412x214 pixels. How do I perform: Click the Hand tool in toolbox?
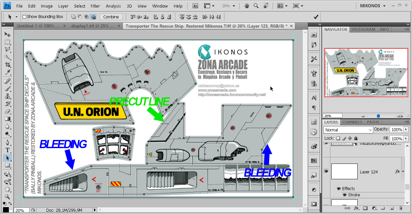(x=7, y=189)
